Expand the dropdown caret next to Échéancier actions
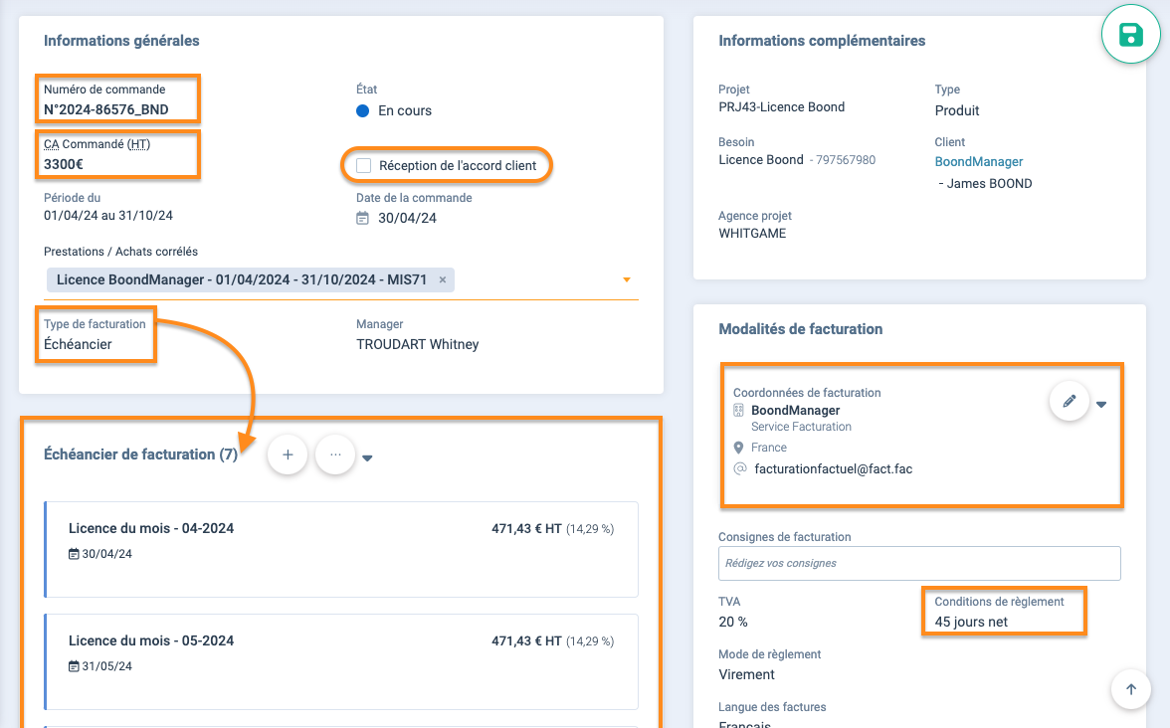The image size is (1170, 728). (x=367, y=457)
